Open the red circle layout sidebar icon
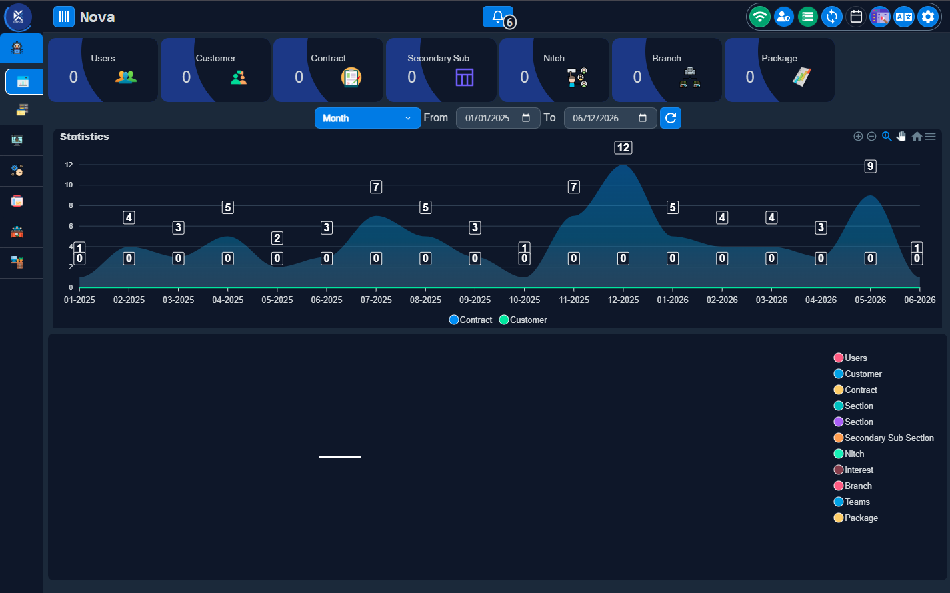 click(17, 201)
